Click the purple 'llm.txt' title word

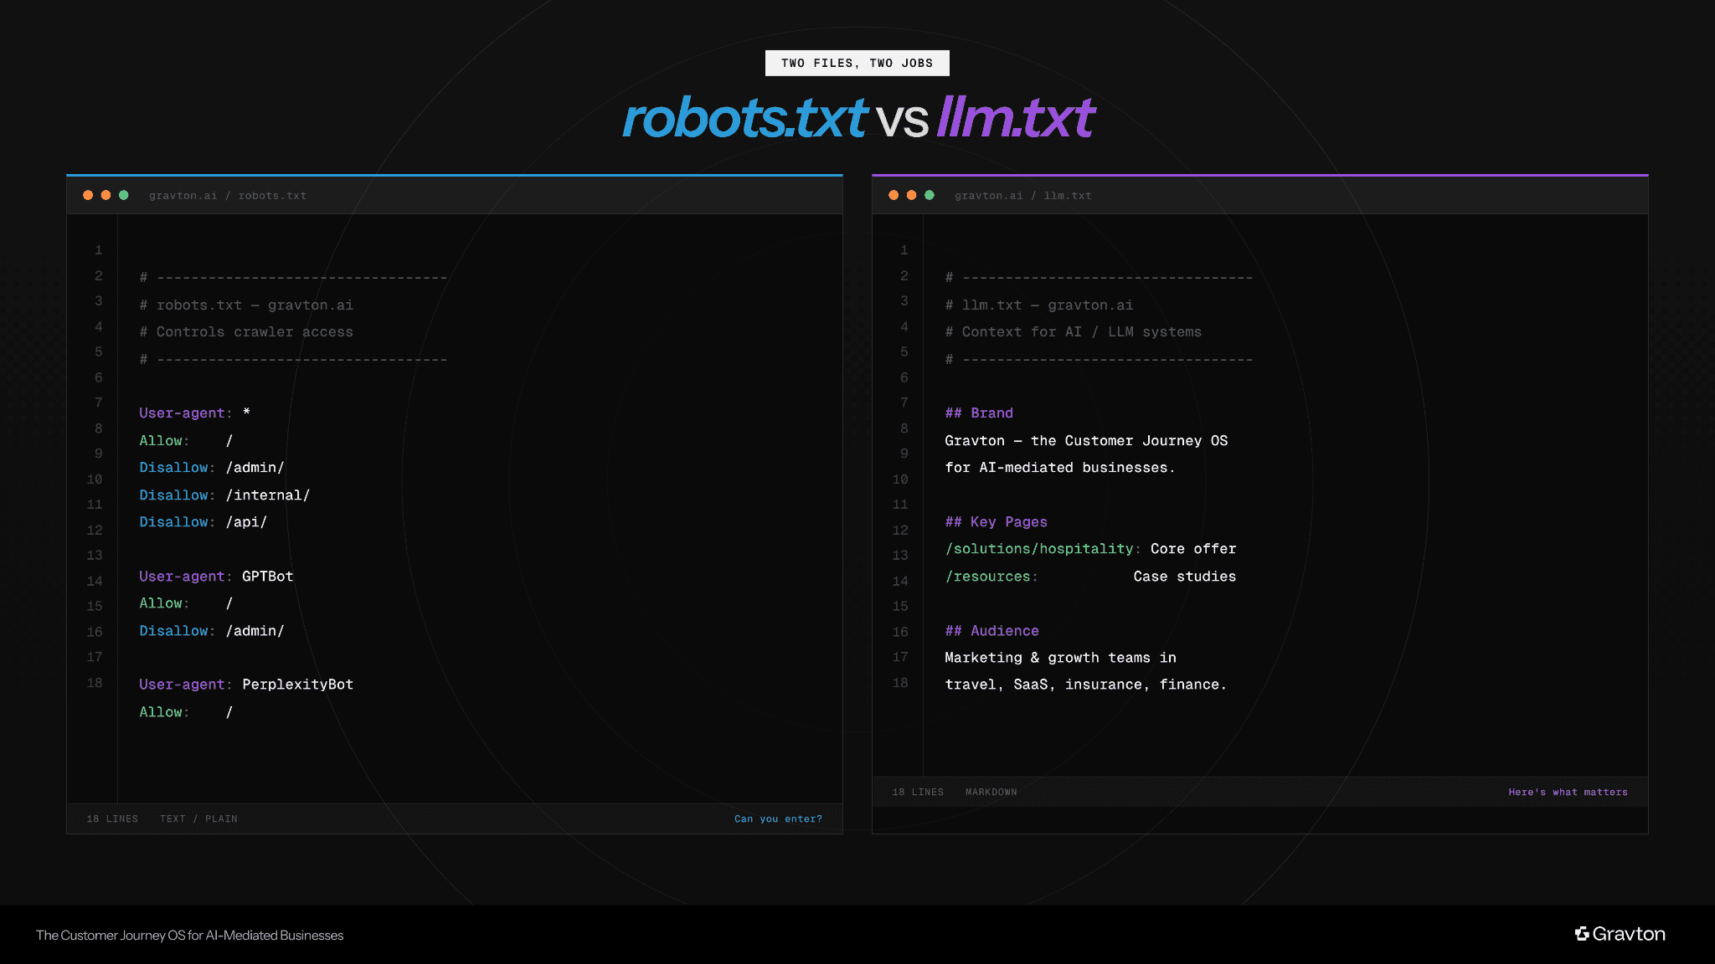(x=1014, y=117)
